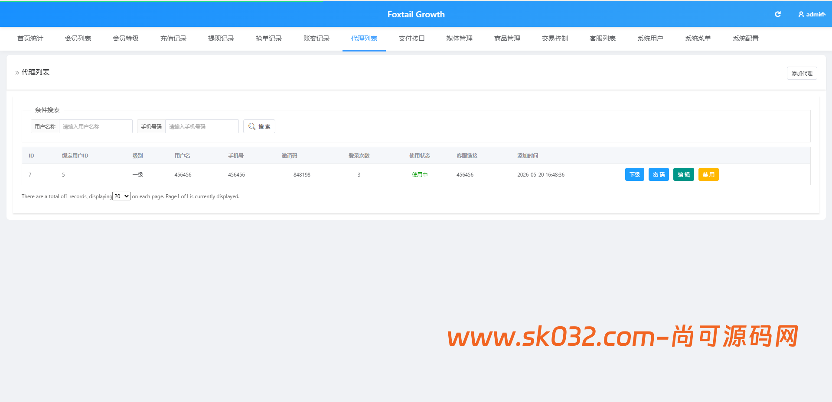Click the 手机号 column header
This screenshot has width=832, height=402.
point(236,156)
